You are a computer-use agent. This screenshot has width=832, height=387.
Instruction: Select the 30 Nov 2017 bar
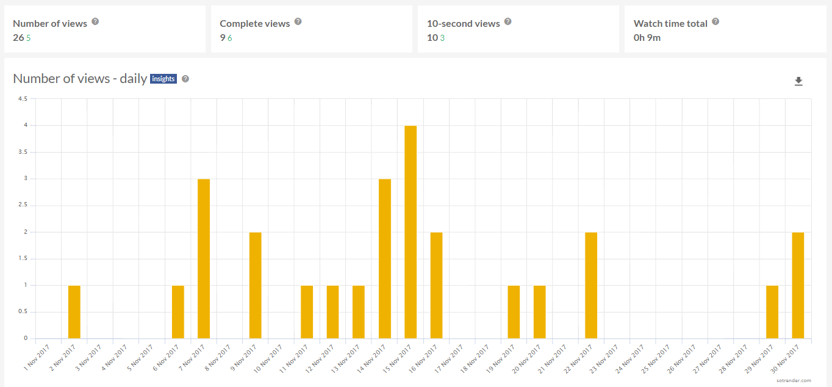click(x=798, y=285)
